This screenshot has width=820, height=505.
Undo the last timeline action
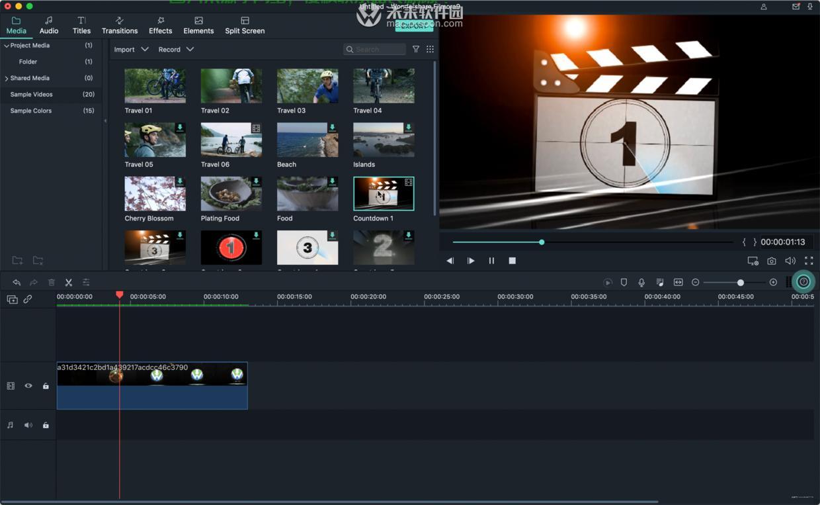17,283
